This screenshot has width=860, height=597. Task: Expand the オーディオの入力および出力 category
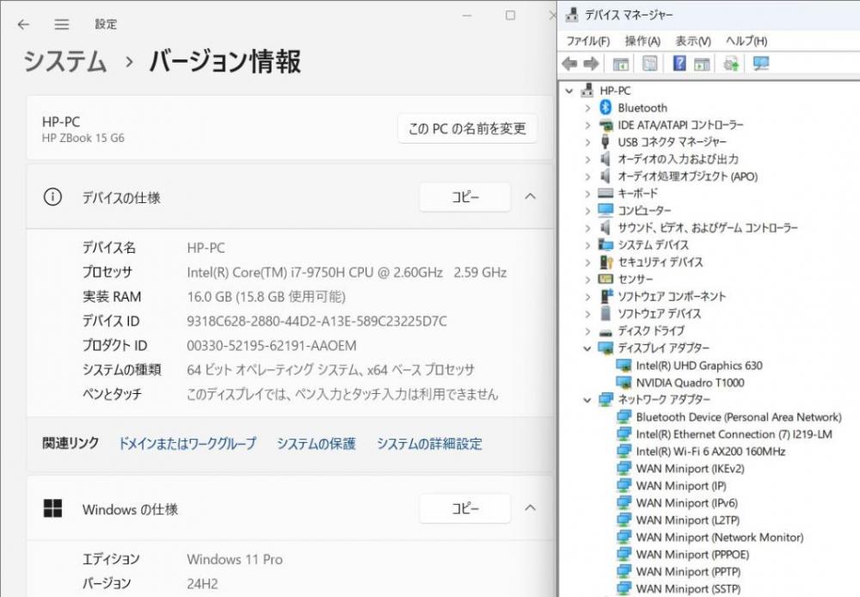click(x=587, y=159)
